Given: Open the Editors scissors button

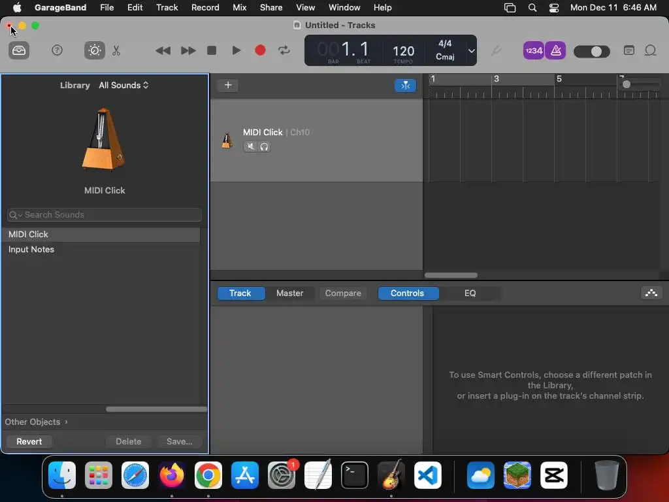Looking at the screenshot, I should tap(116, 50).
